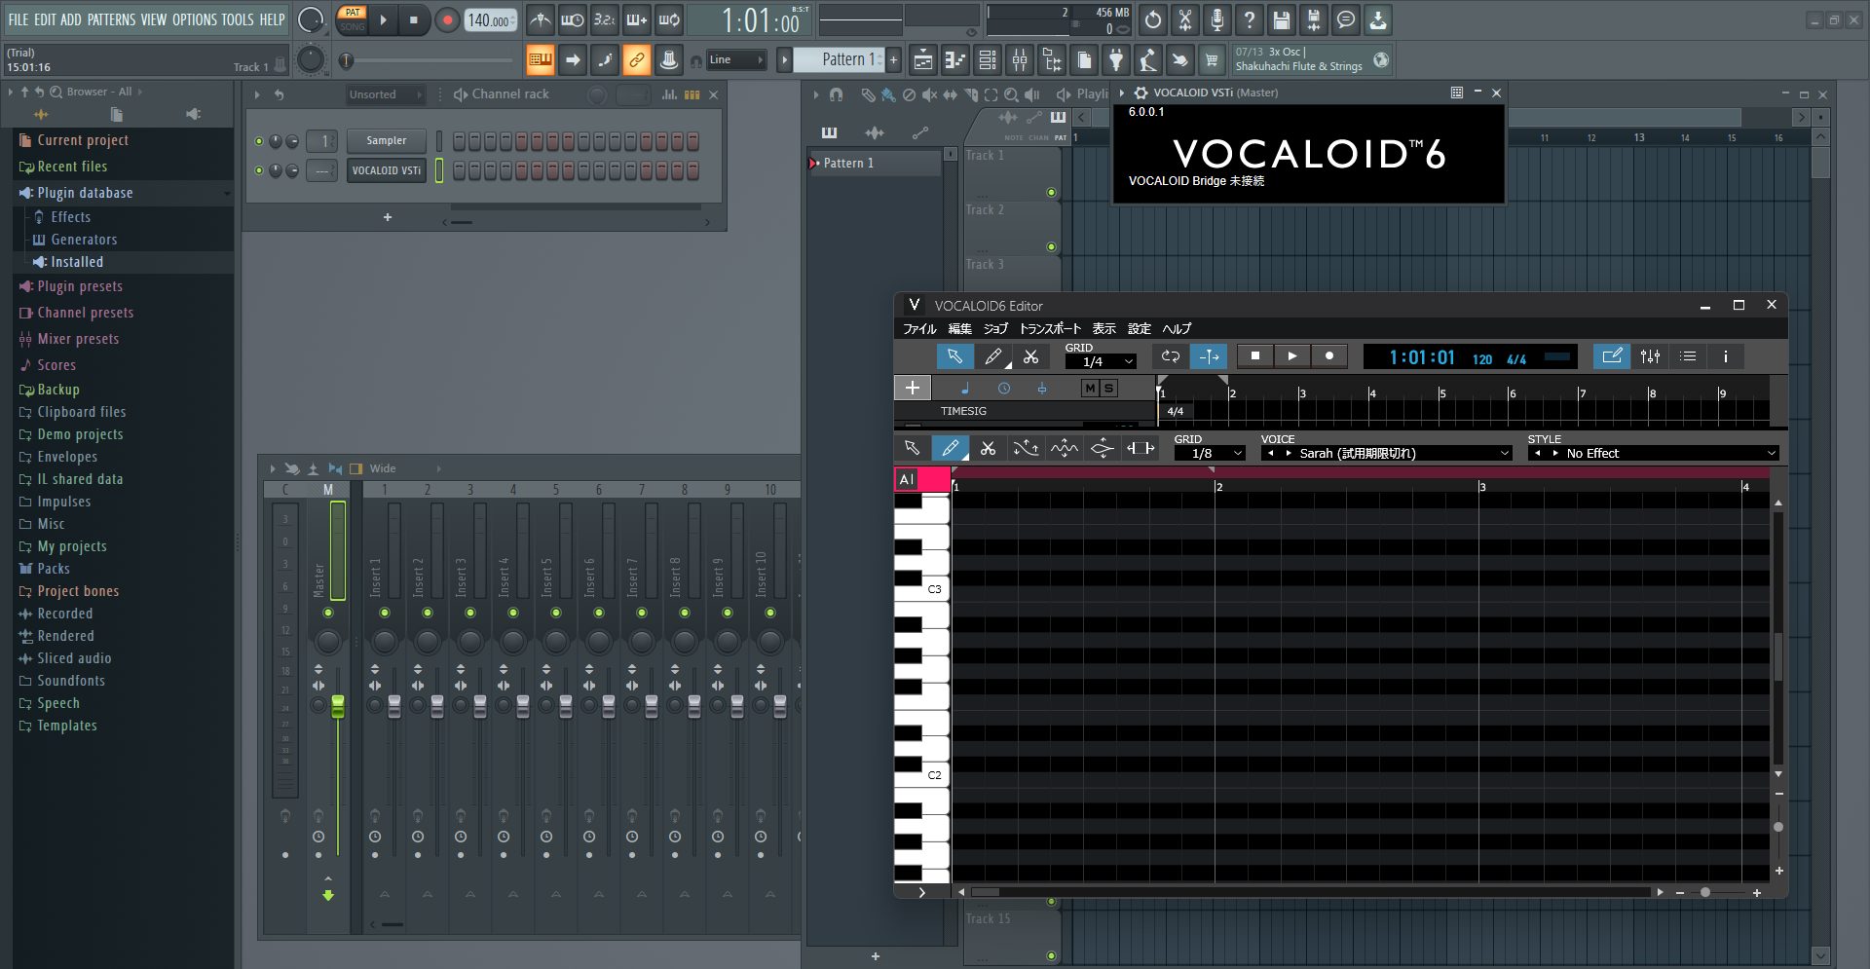This screenshot has height=969, width=1870.
Task: Select the arrow pointer tool in VOCALOID
Action: [954, 356]
